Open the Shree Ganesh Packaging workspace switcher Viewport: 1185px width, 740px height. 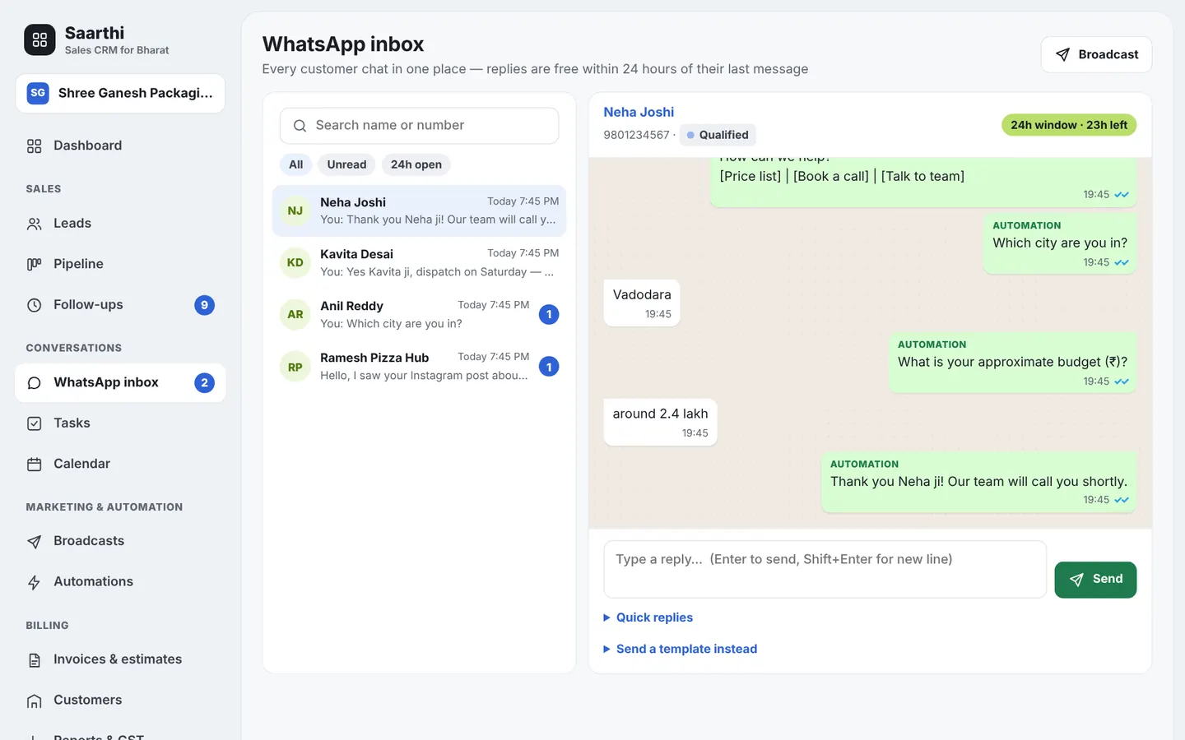[x=120, y=93]
